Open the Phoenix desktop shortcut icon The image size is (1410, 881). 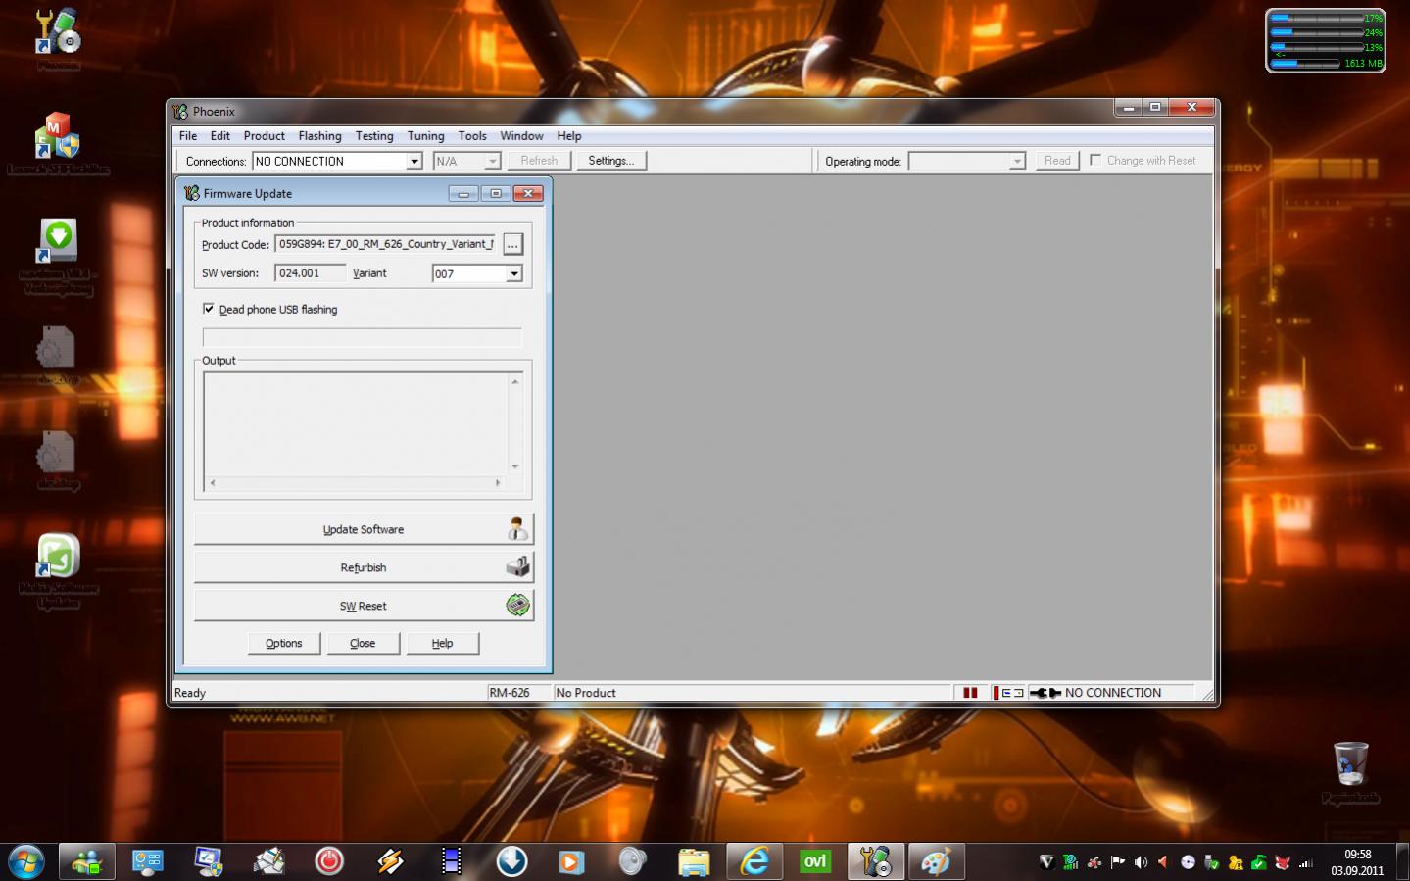pos(58,31)
